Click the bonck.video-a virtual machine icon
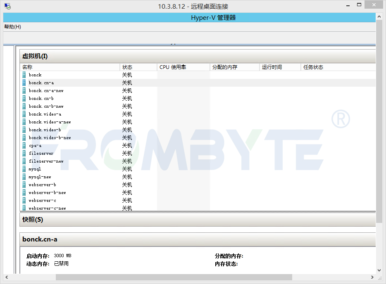Screen dimensions: 386x284 click(x=24, y=114)
